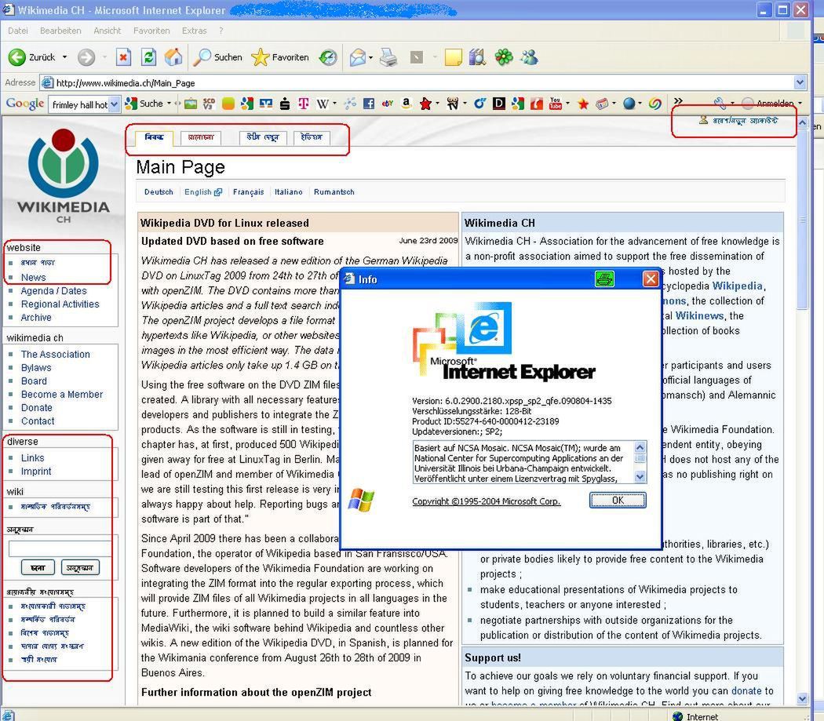
Task: Close the Info dialog with the red X
Action: [x=651, y=279]
